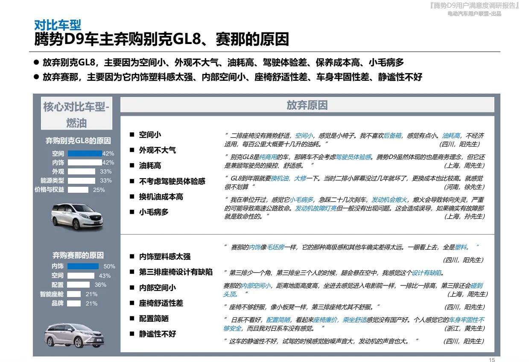Click the page number 15
This screenshot has width=529, height=362.
click(x=492, y=360)
